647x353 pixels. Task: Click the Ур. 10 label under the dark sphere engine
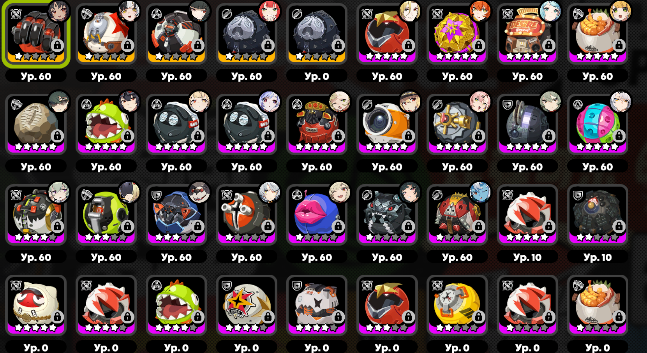click(x=598, y=257)
